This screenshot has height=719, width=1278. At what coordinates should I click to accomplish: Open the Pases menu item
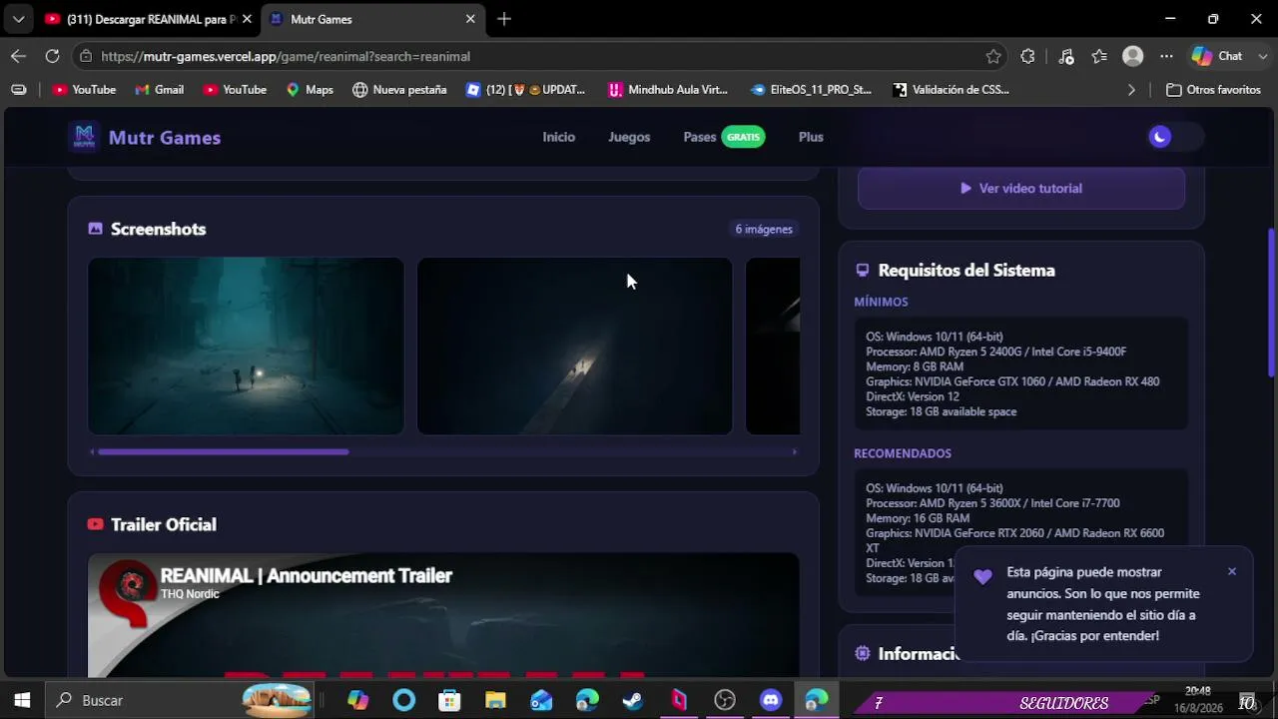pyautogui.click(x=700, y=137)
